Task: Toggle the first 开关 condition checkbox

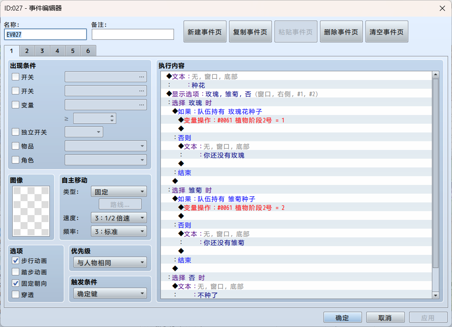Action: point(16,77)
